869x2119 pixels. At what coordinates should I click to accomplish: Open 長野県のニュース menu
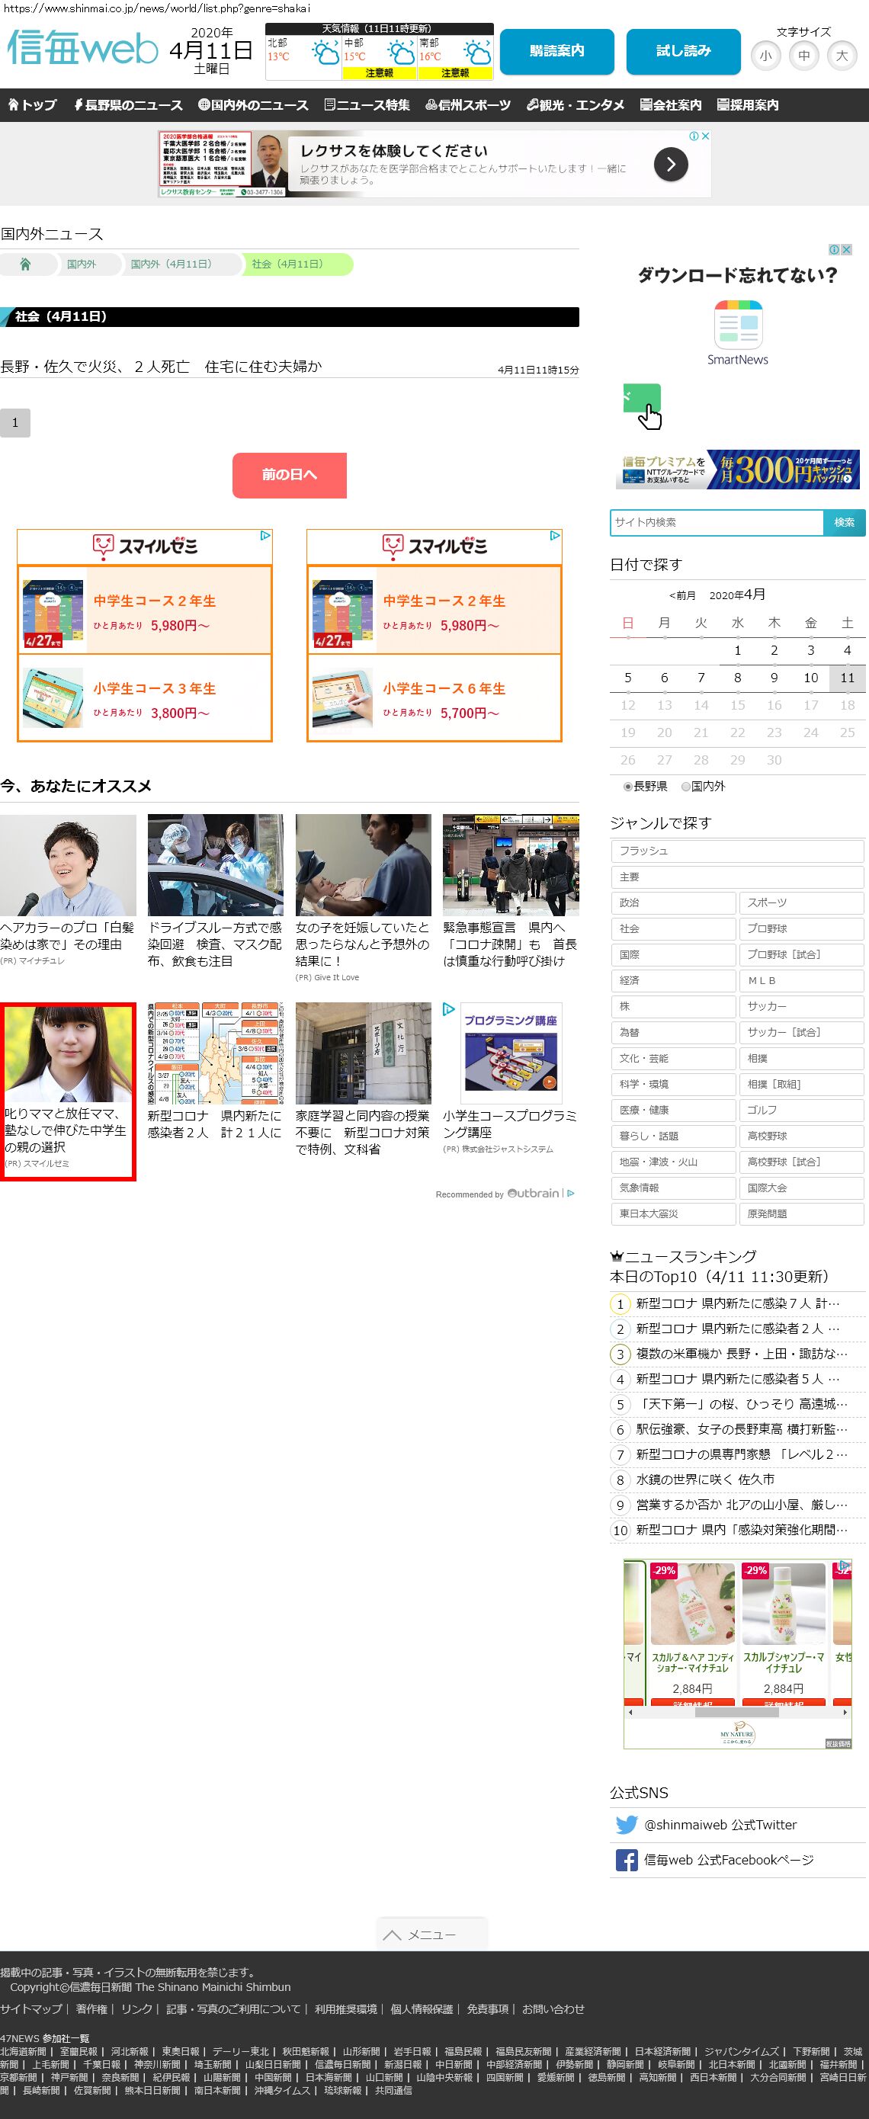click(x=127, y=105)
